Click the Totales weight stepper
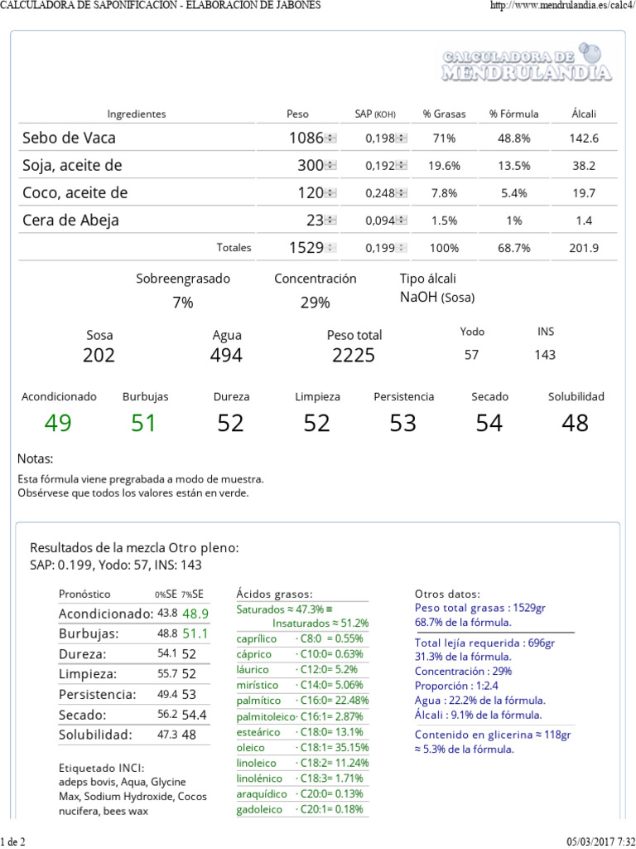Image resolution: width=636 pixels, height=849 pixels. (x=331, y=248)
